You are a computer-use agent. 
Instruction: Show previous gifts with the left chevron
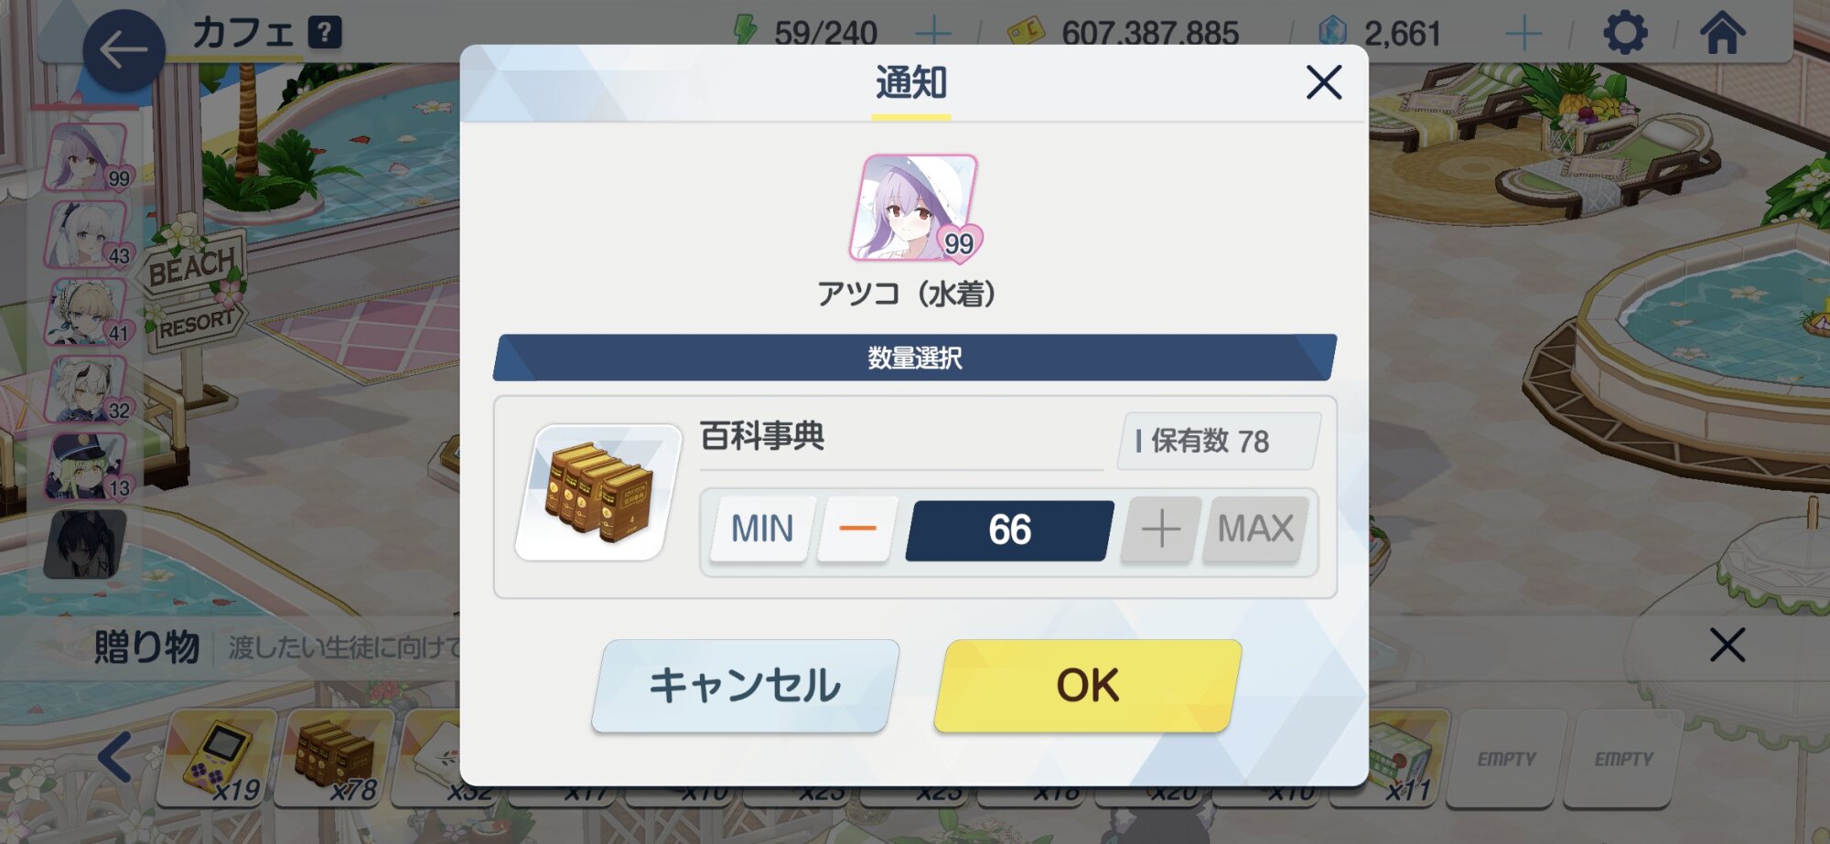pyautogui.click(x=115, y=757)
